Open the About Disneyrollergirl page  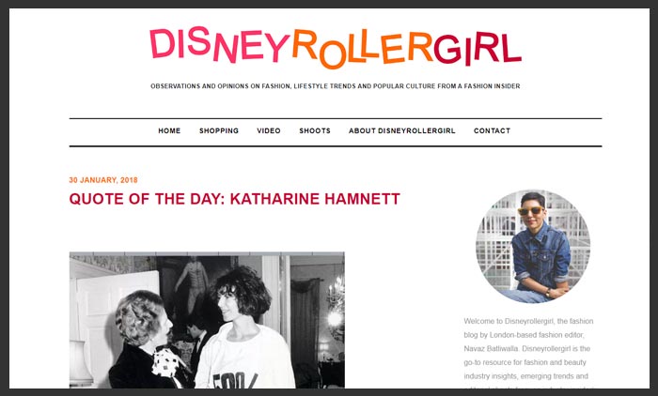[401, 130]
